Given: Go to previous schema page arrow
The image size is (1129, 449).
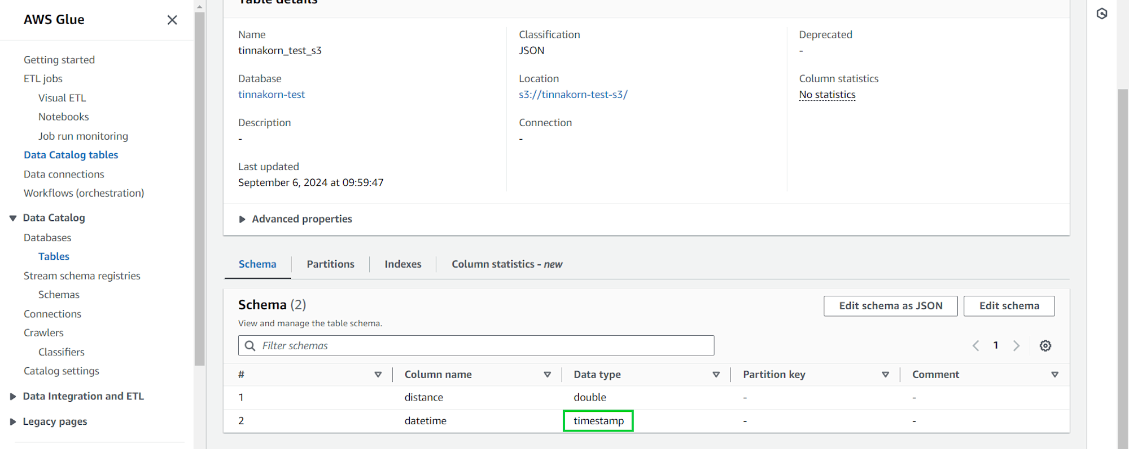Looking at the screenshot, I should coord(975,346).
